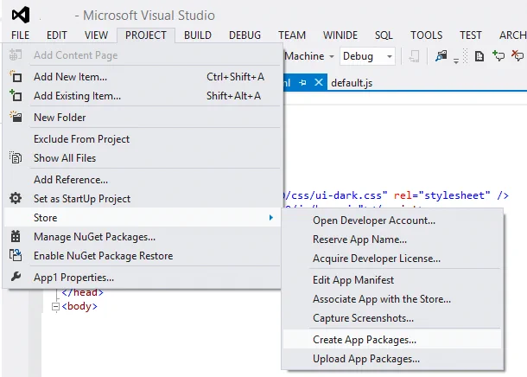Open the SQL menu

pyautogui.click(x=384, y=35)
